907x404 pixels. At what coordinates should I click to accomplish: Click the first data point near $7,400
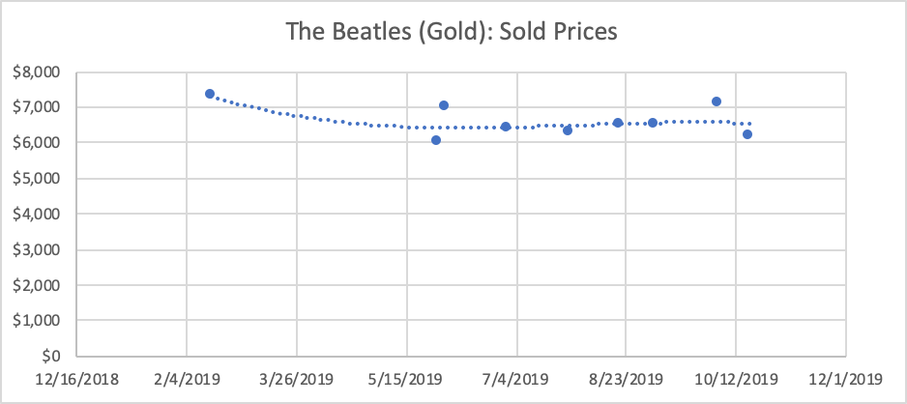(x=210, y=94)
